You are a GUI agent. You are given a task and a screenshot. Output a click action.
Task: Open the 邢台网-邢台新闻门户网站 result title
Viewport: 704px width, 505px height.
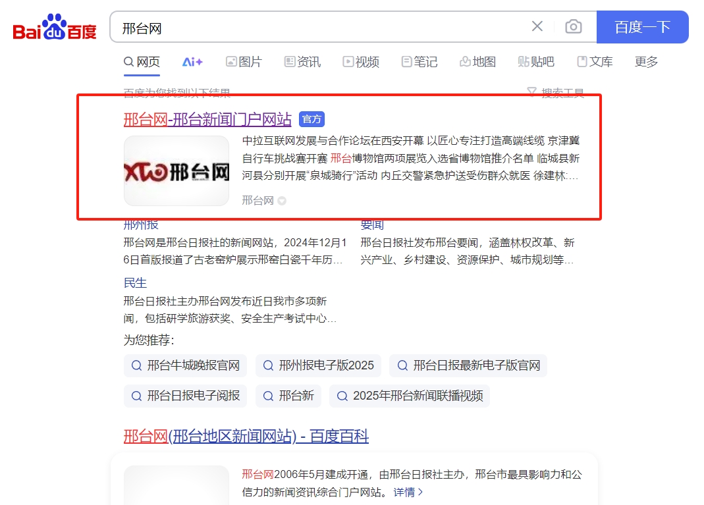coord(207,119)
